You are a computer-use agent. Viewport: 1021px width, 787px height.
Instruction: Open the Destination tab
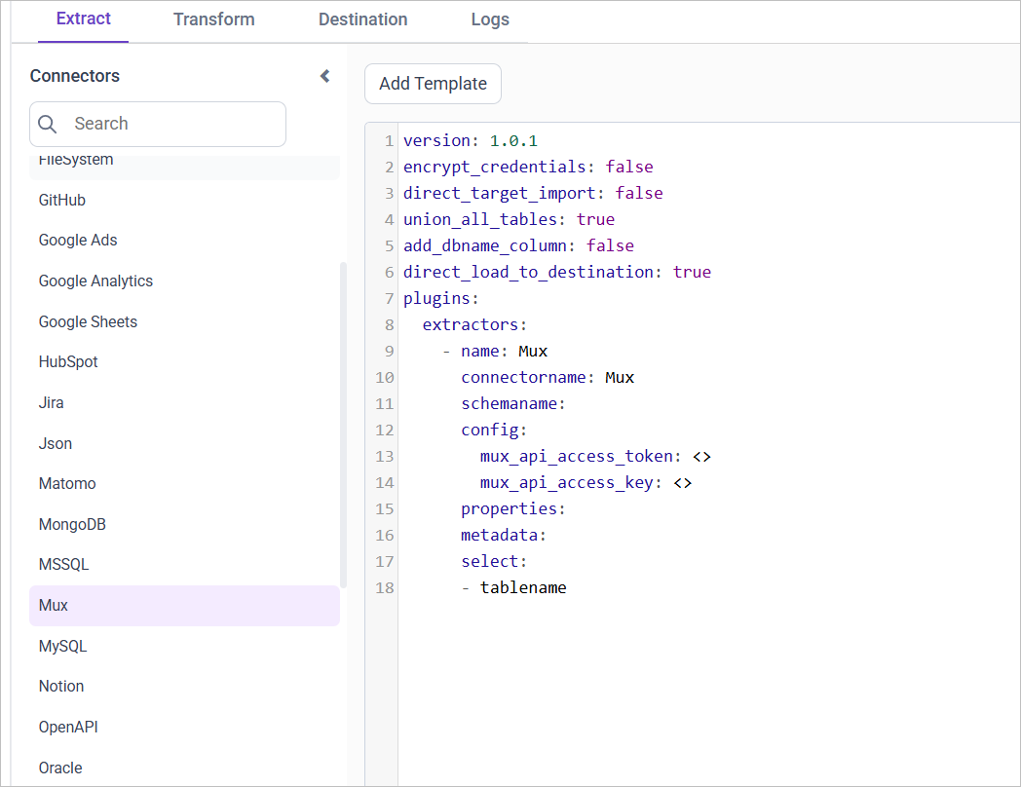[x=362, y=19]
